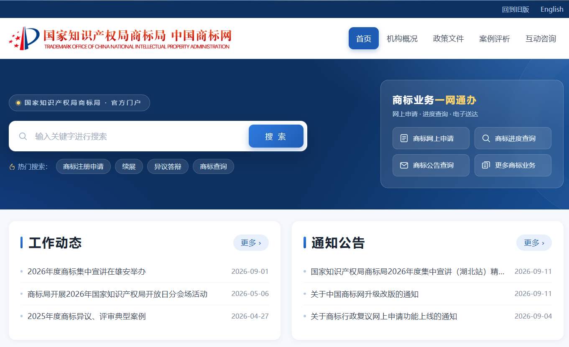Click the date 2026-09-01 in 工作动态
Image resolution: width=569 pixels, height=347 pixels.
pos(250,271)
